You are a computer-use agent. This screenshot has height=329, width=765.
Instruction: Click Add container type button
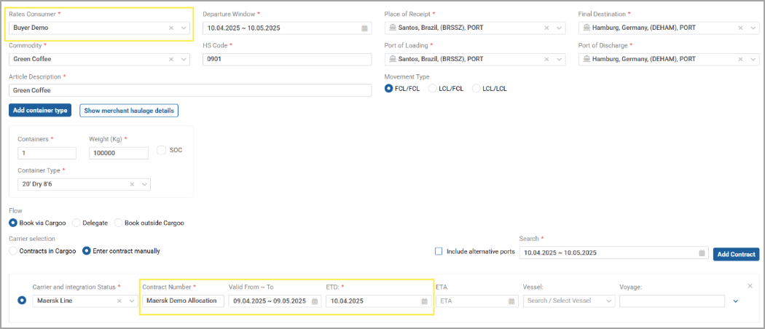tap(40, 111)
